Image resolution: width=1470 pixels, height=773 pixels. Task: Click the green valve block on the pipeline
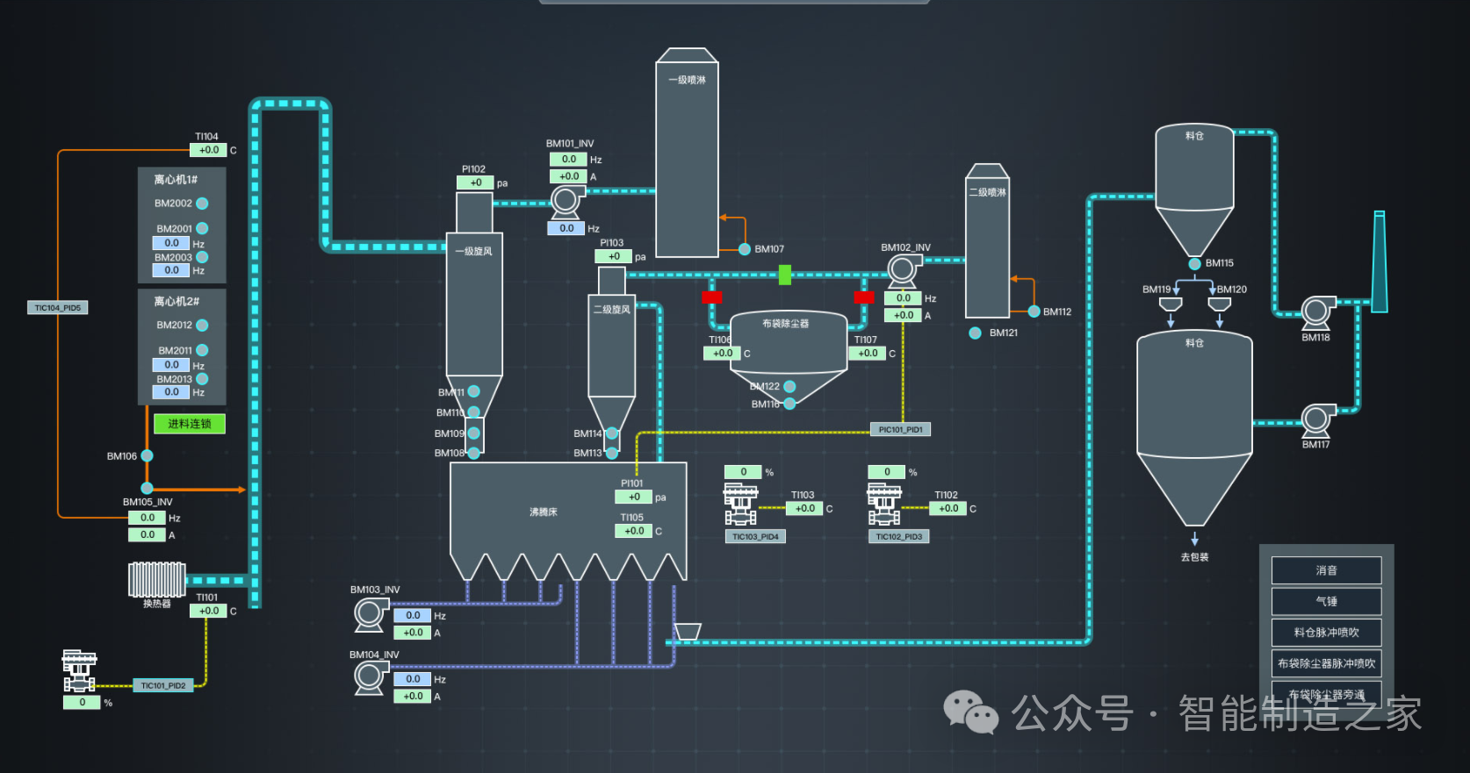(x=785, y=276)
